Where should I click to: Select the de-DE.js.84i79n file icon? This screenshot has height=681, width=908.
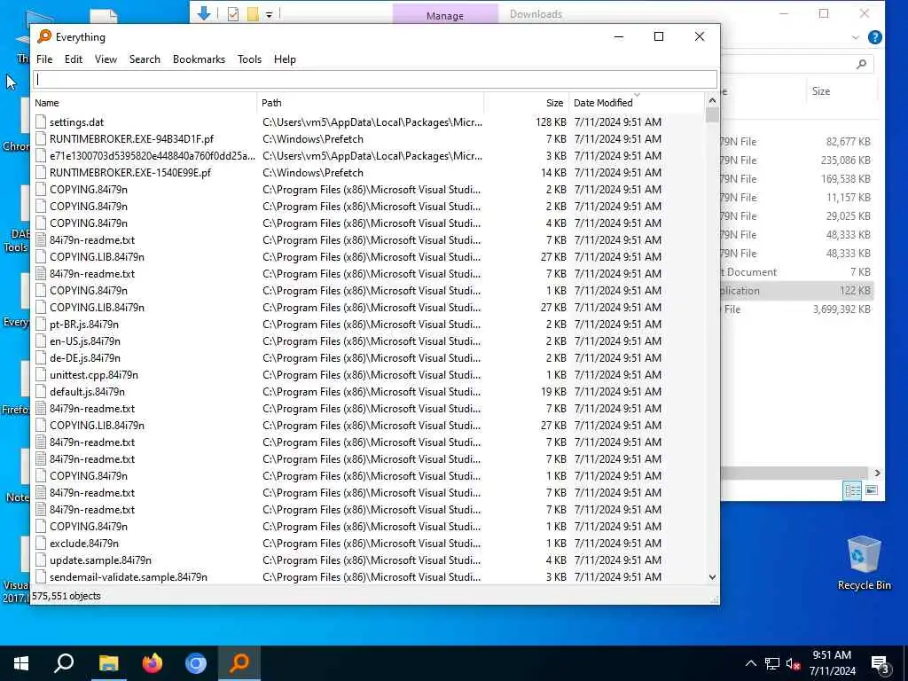(x=41, y=357)
